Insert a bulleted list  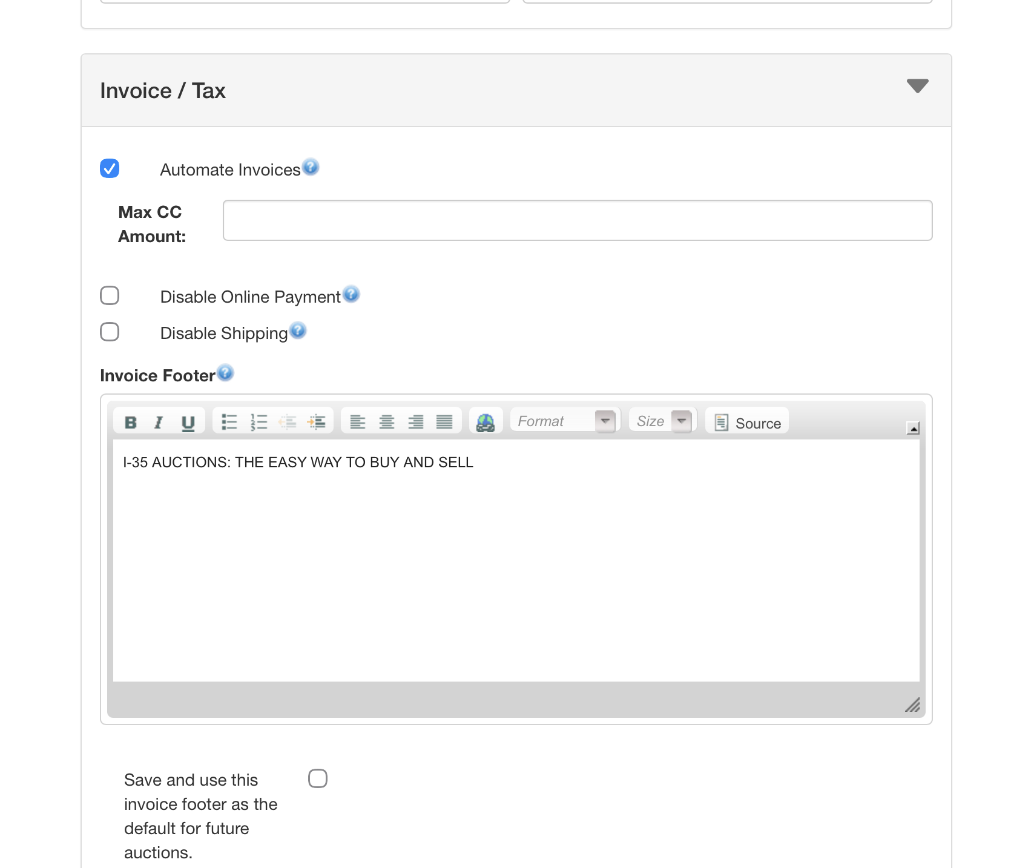(229, 422)
